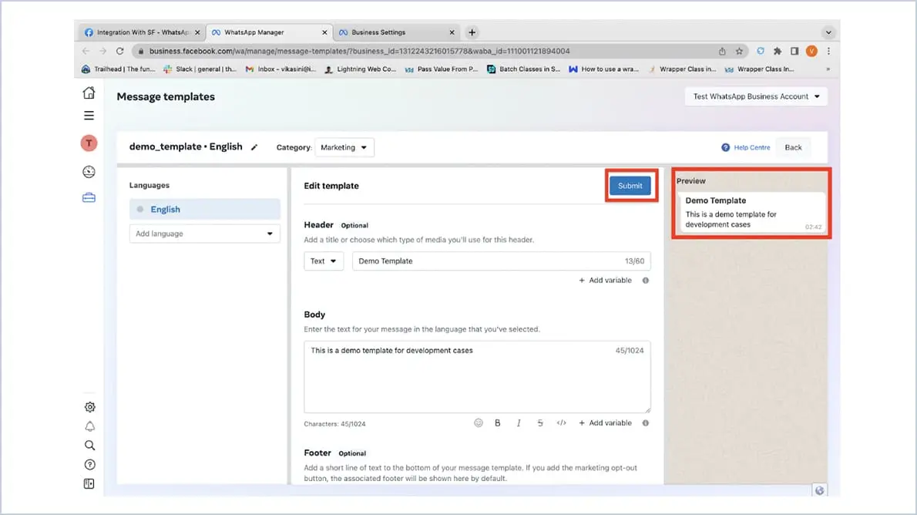Open the notifications bell in the sidebar

pos(89,426)
